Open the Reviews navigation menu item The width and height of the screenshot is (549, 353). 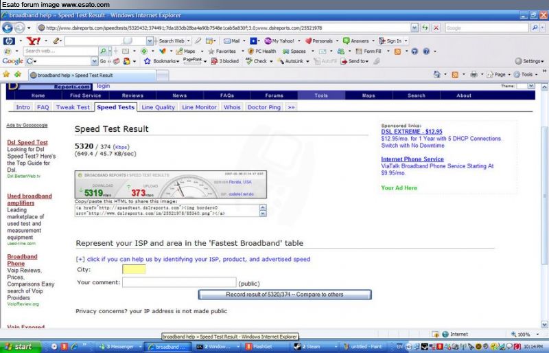coord(132,95)
